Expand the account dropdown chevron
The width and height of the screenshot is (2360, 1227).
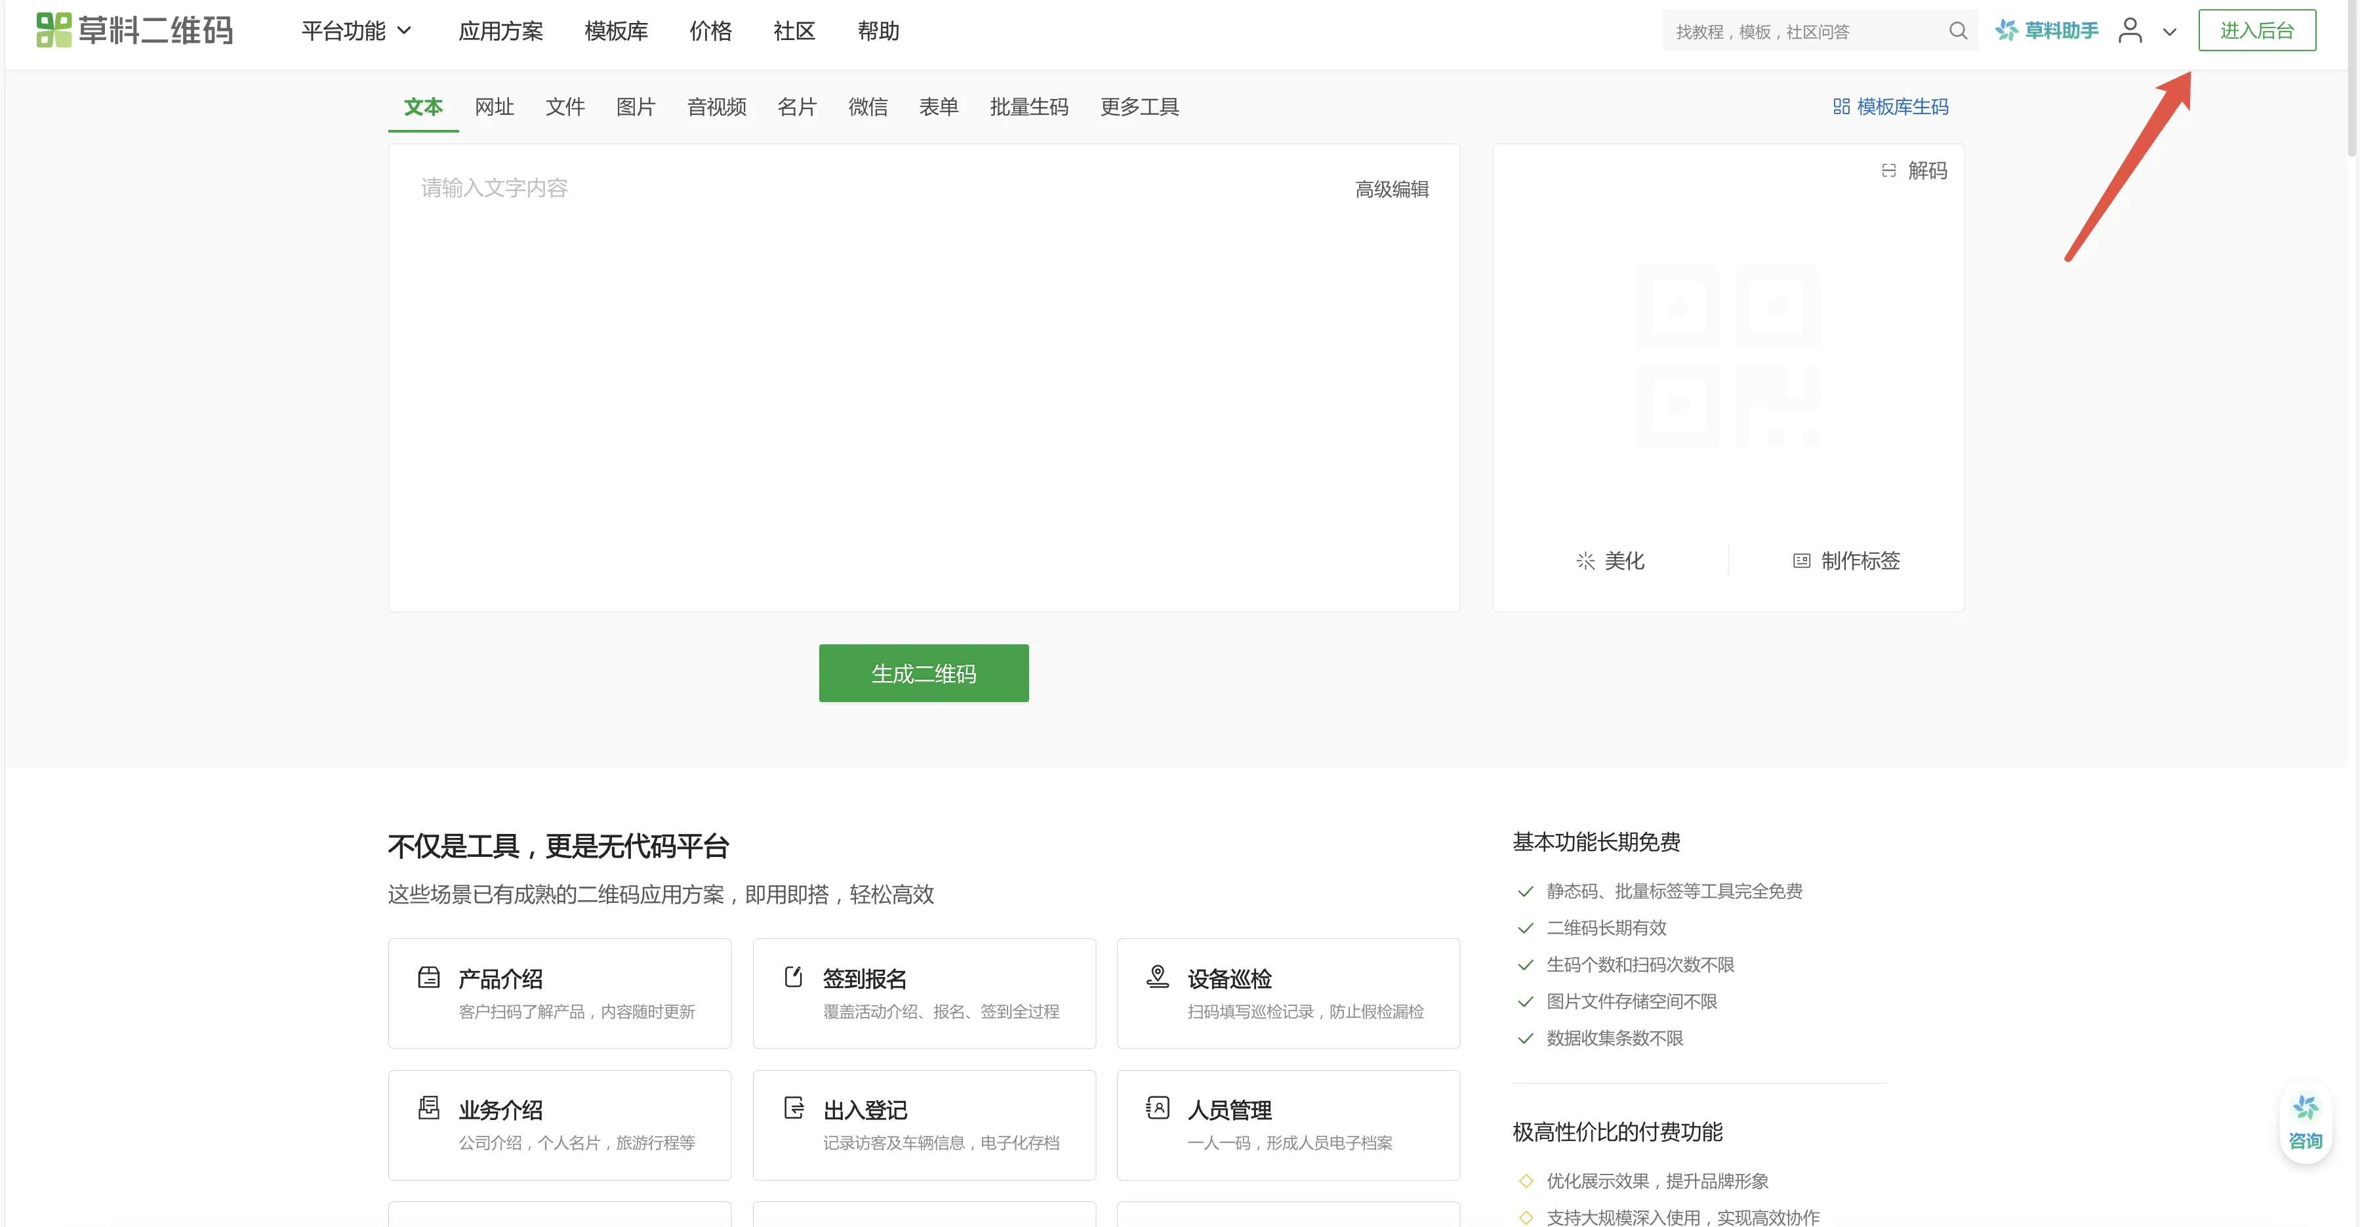pyautogui.click(x=2169, y=32)
